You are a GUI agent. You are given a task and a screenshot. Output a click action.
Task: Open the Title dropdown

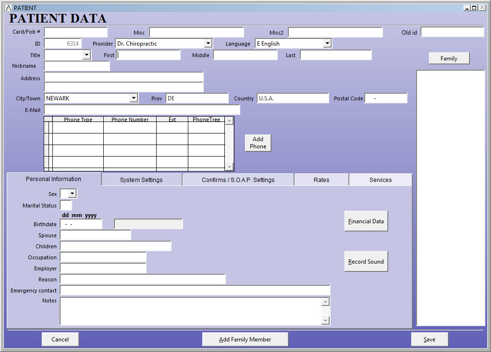(87, 55)
